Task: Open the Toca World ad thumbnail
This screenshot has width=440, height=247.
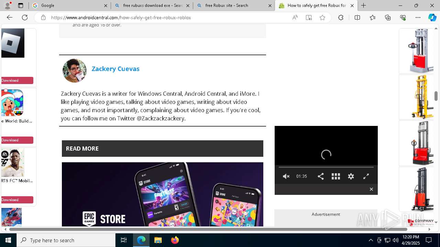Action: point(12,103)
